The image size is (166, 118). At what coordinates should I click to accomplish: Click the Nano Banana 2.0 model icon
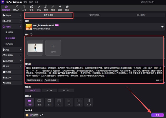(29, 27)
